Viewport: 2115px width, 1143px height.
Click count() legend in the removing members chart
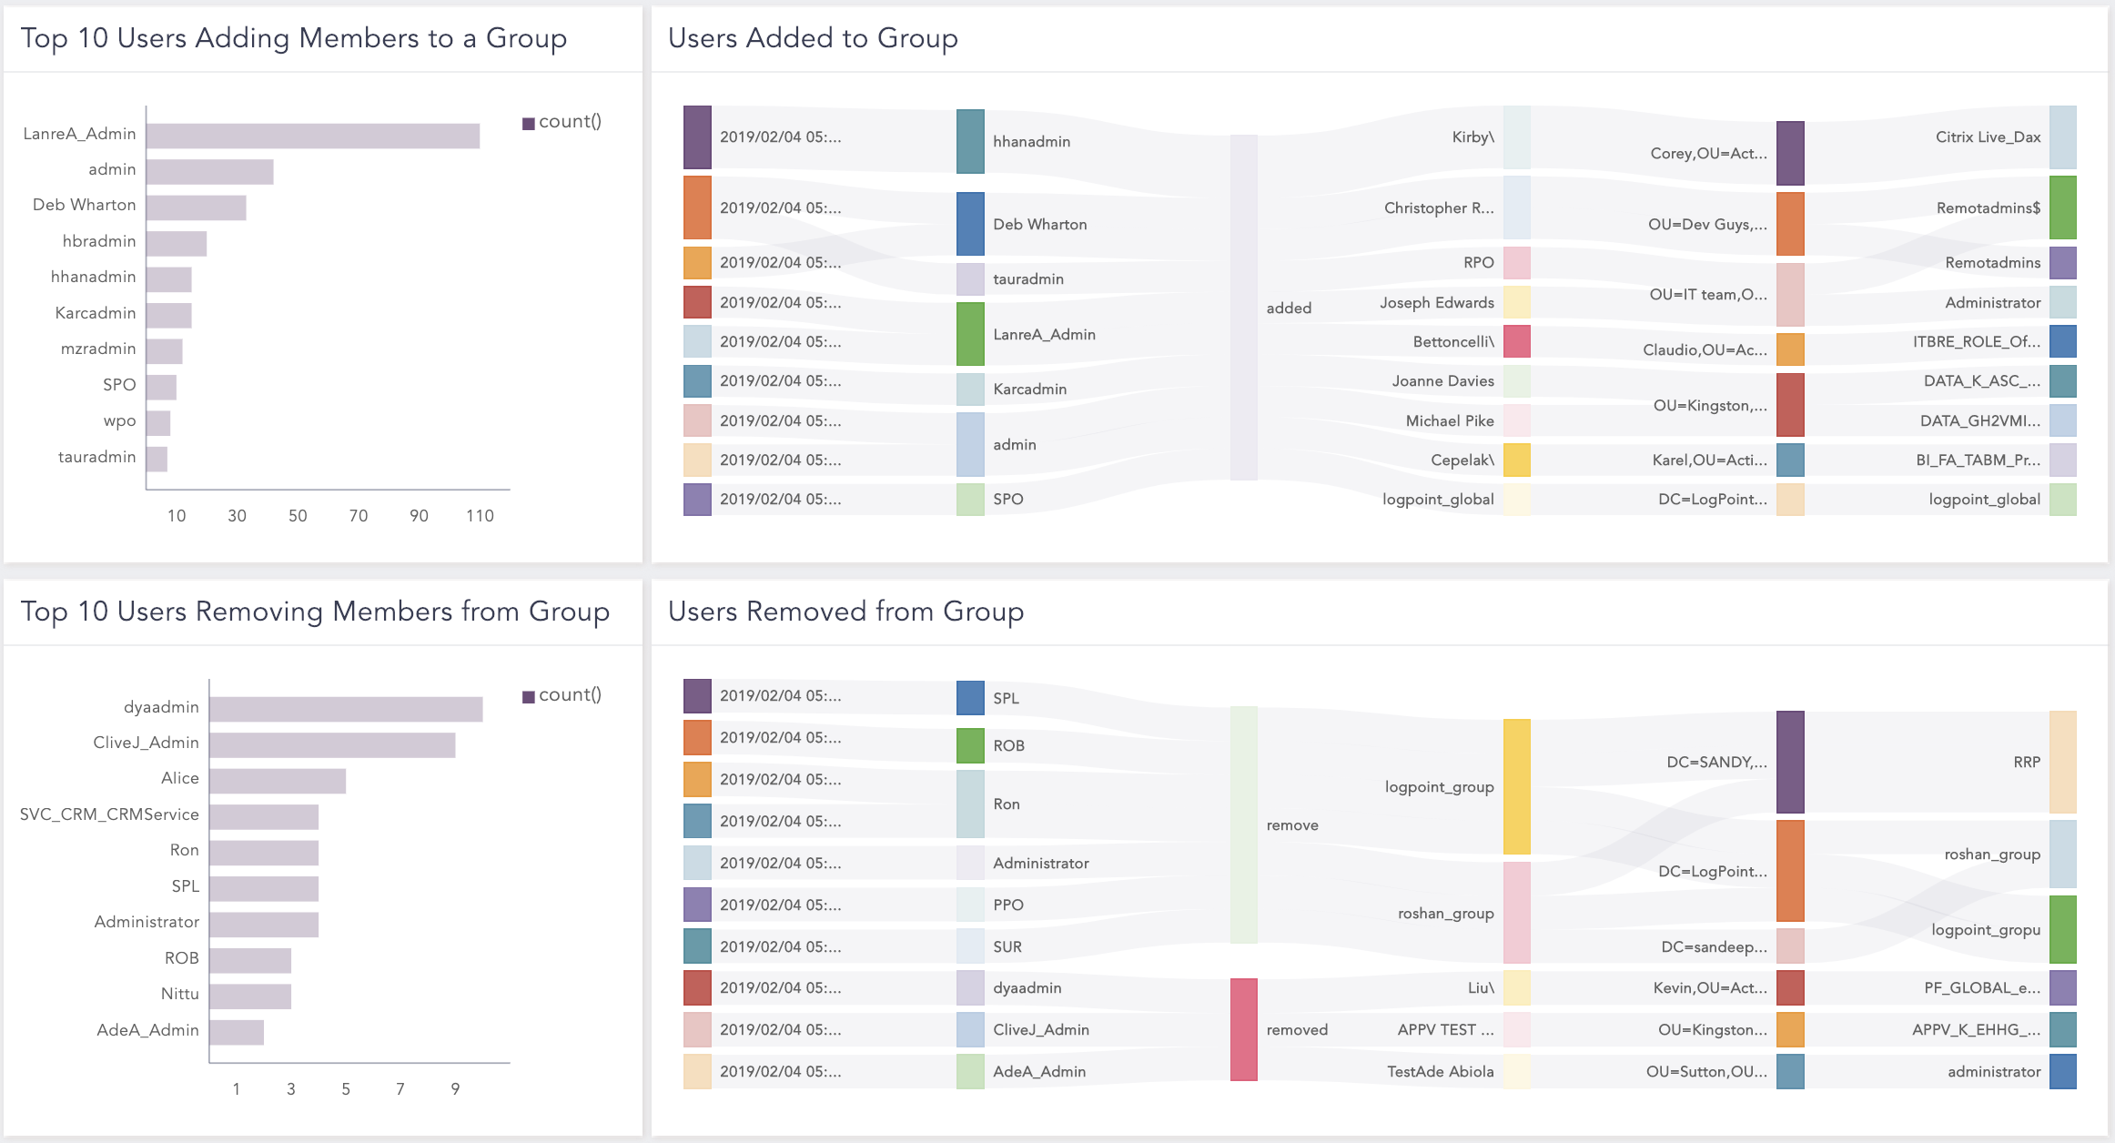tap(562, 695)
